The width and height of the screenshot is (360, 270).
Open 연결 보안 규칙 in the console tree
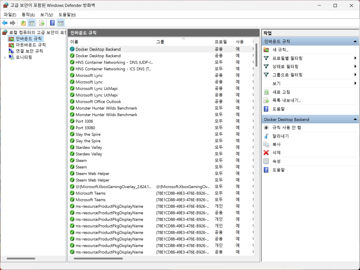tap(26, 51)
